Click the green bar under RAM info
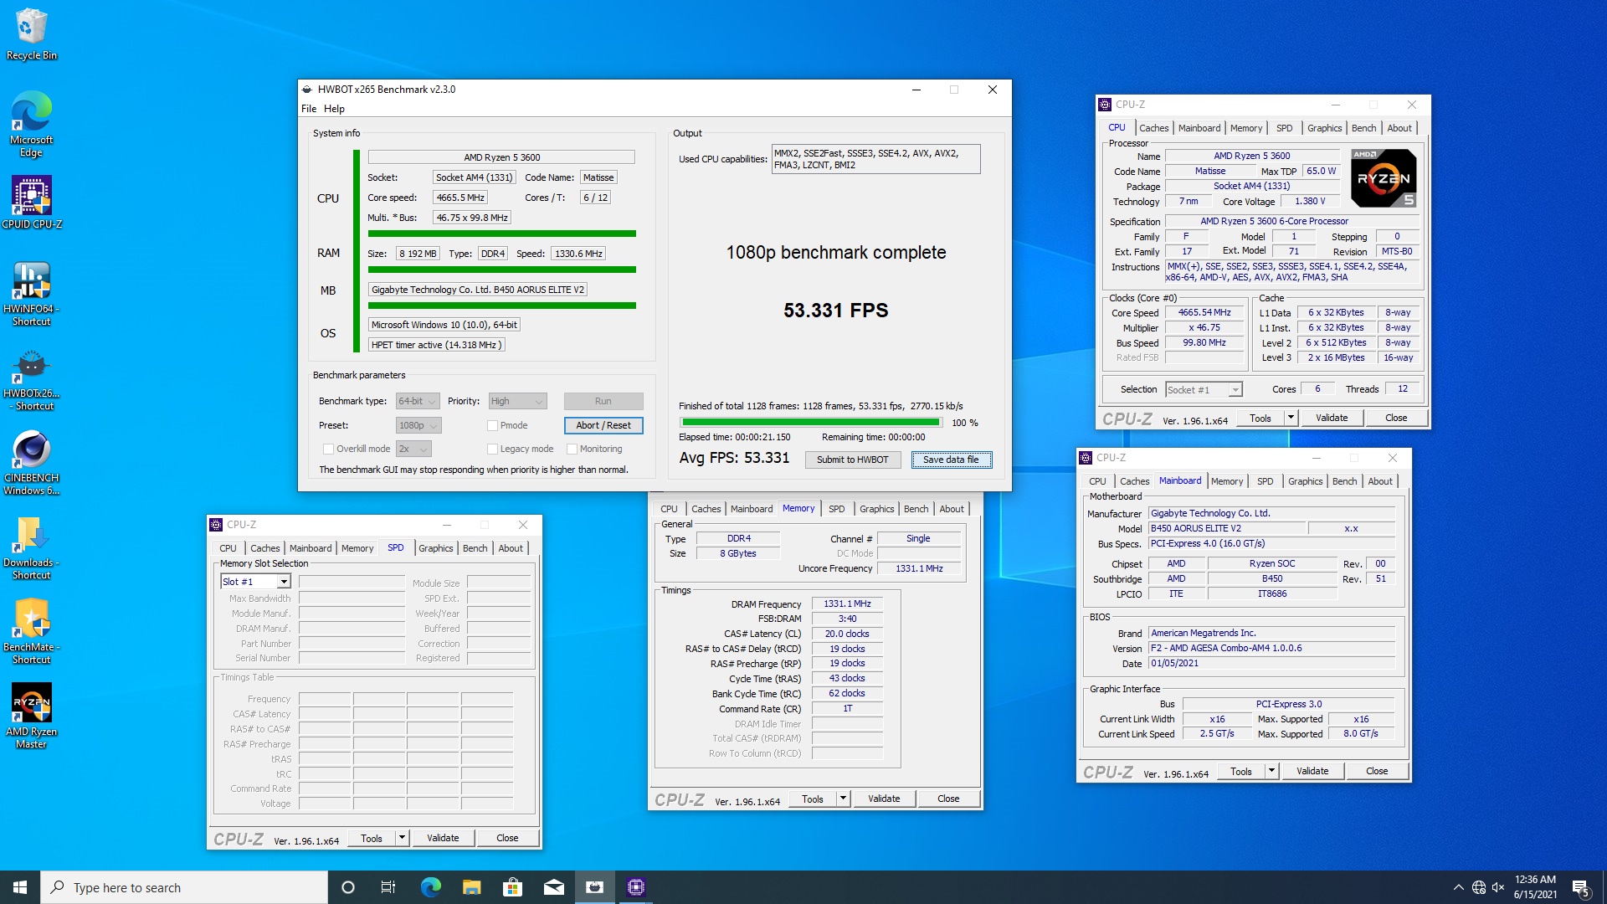This screenshot has height=904, width=1607. [502, 270]
